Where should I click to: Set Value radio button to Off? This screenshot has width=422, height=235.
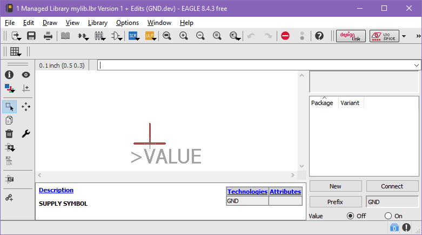(x=350, y=216)
